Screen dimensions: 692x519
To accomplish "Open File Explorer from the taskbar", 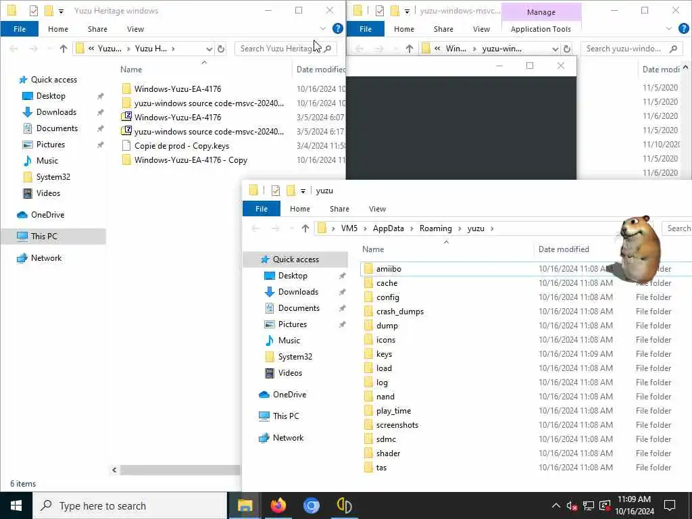I will [245, 505].
